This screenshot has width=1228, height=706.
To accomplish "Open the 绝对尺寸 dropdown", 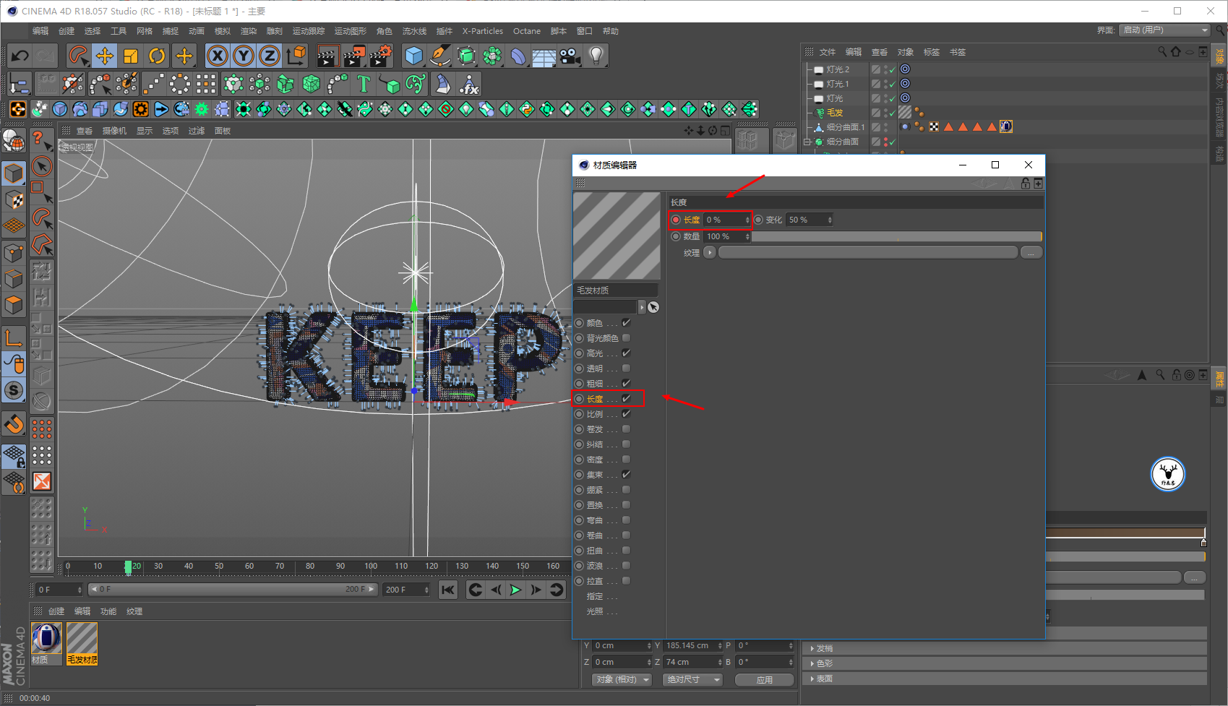I will 693,679.
